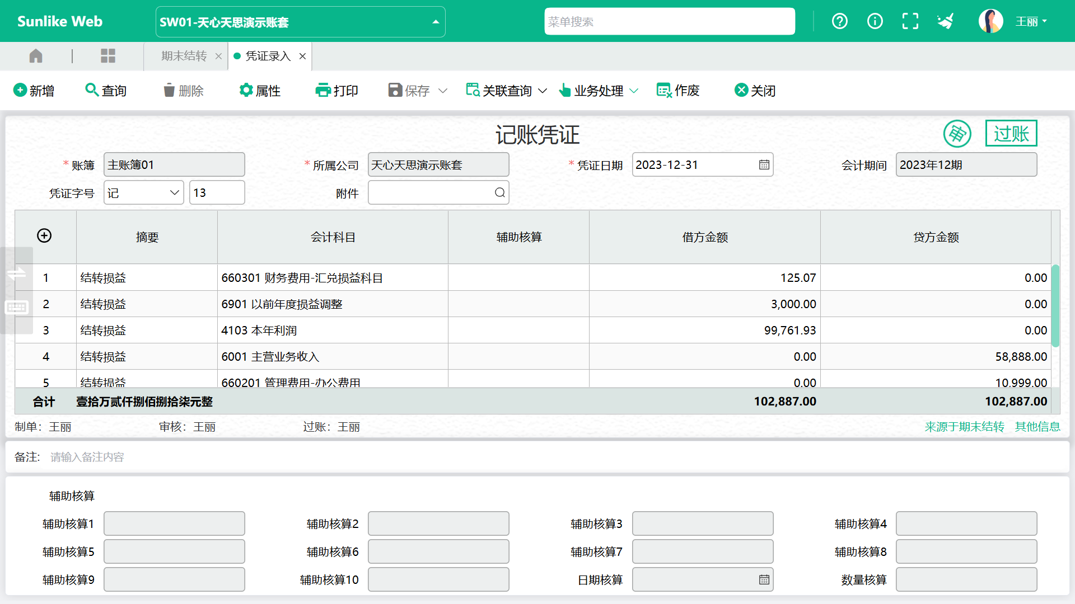Toggle fullscreen mode icon

(910, 21)
